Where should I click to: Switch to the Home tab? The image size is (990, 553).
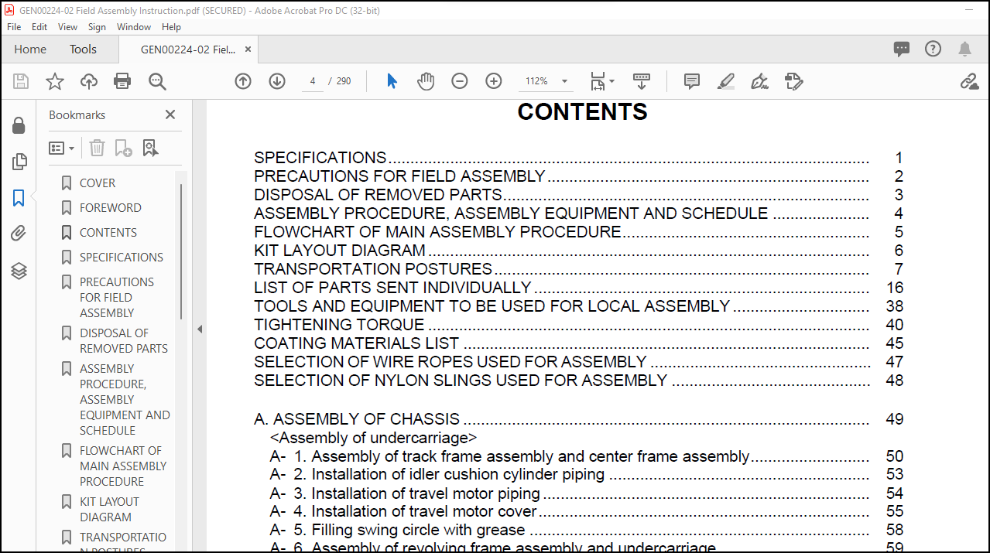pyautogui.click(x=30, y=49)
